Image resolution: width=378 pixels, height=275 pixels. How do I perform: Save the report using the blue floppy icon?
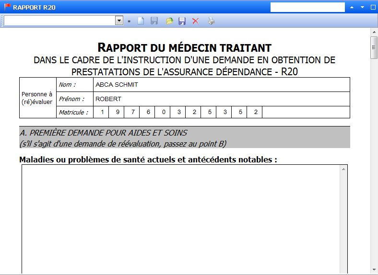click(x=182, y=21)
